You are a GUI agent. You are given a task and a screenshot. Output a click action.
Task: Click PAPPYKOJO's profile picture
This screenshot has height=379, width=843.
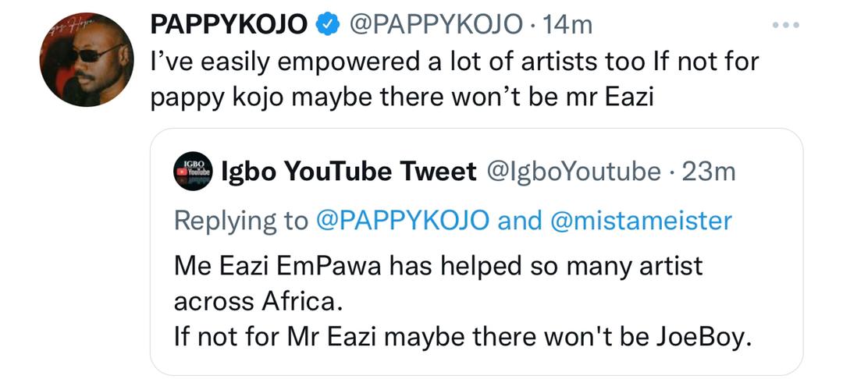coord(86,59)
